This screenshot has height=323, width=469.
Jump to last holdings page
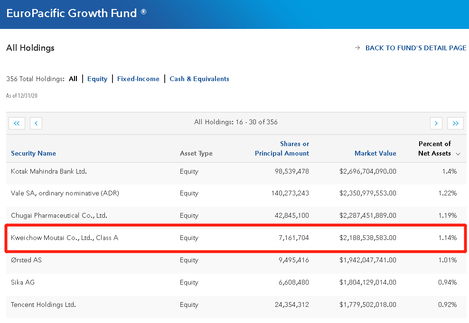tap(455, 123)
